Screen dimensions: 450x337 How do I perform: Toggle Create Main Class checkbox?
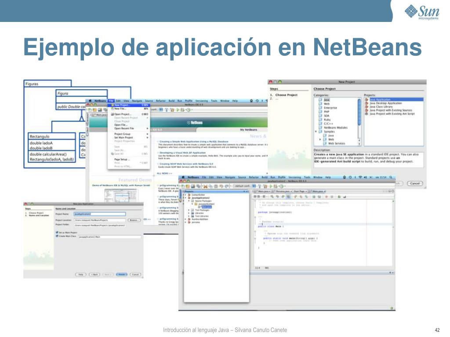pos(57,236)
